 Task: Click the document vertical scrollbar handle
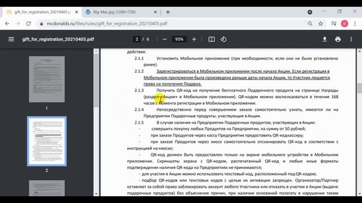click(x=359, y=88)
